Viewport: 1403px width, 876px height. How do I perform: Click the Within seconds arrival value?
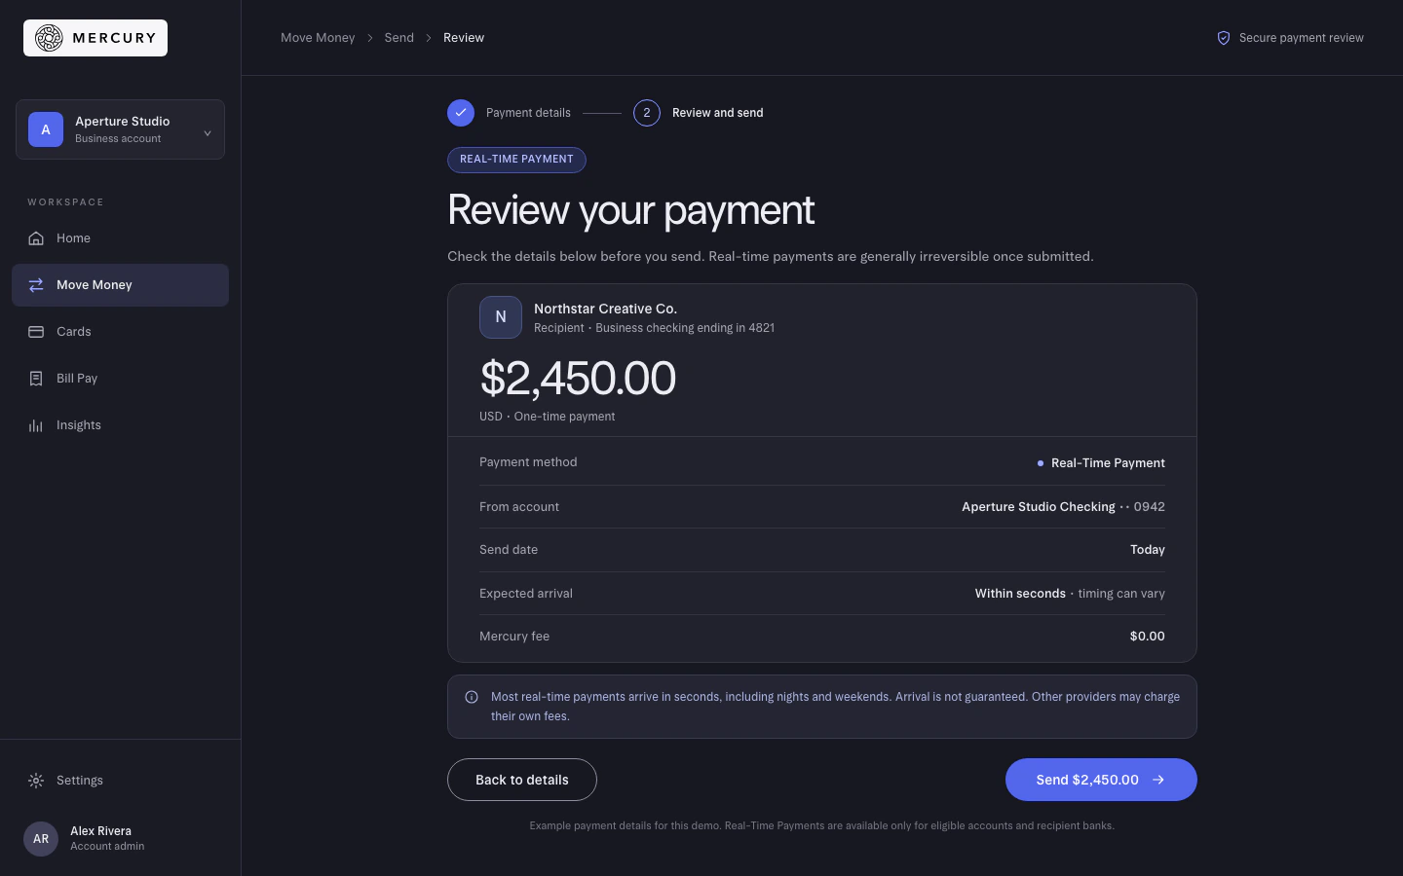1020,594
